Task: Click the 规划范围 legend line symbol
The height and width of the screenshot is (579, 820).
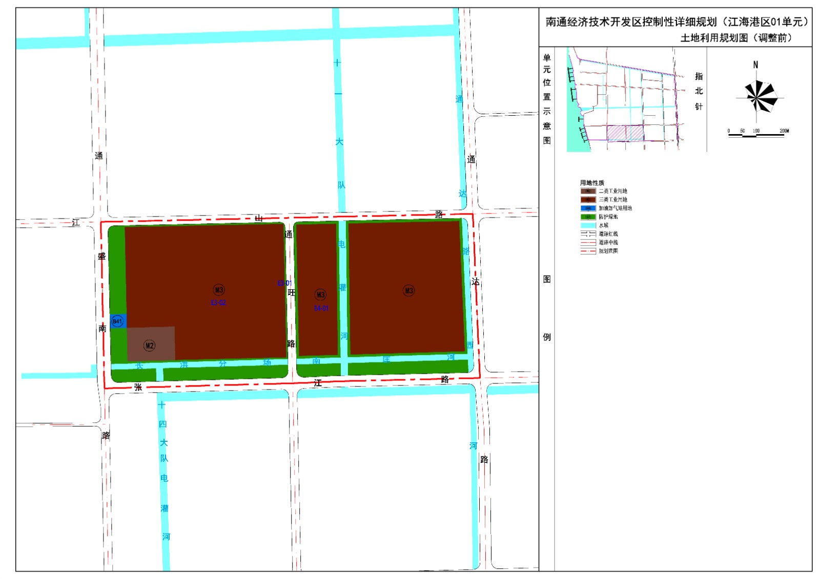Action: point(588,251)
